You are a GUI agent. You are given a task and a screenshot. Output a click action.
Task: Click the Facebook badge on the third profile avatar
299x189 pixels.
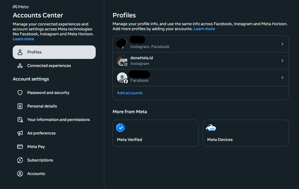click(126, 81)
